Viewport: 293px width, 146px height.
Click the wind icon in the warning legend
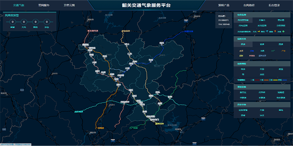pyautogui.click(x=259, y=32)
